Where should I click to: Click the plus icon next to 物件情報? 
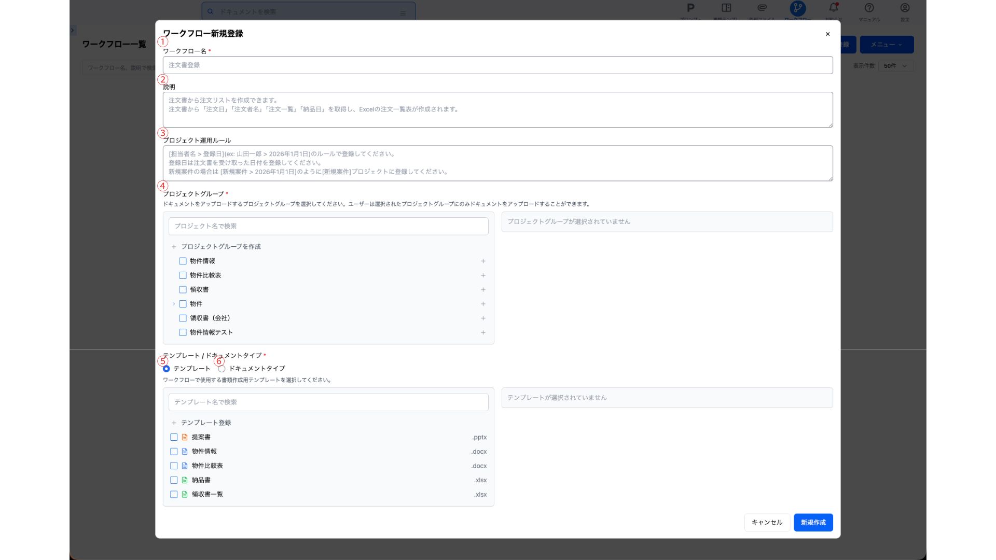tap(483, 261)
